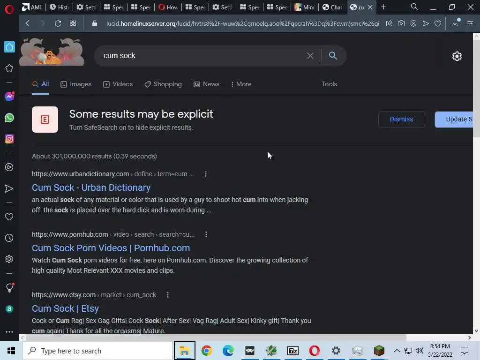
Task: Select the All results tab
Action: click(40, 84)
